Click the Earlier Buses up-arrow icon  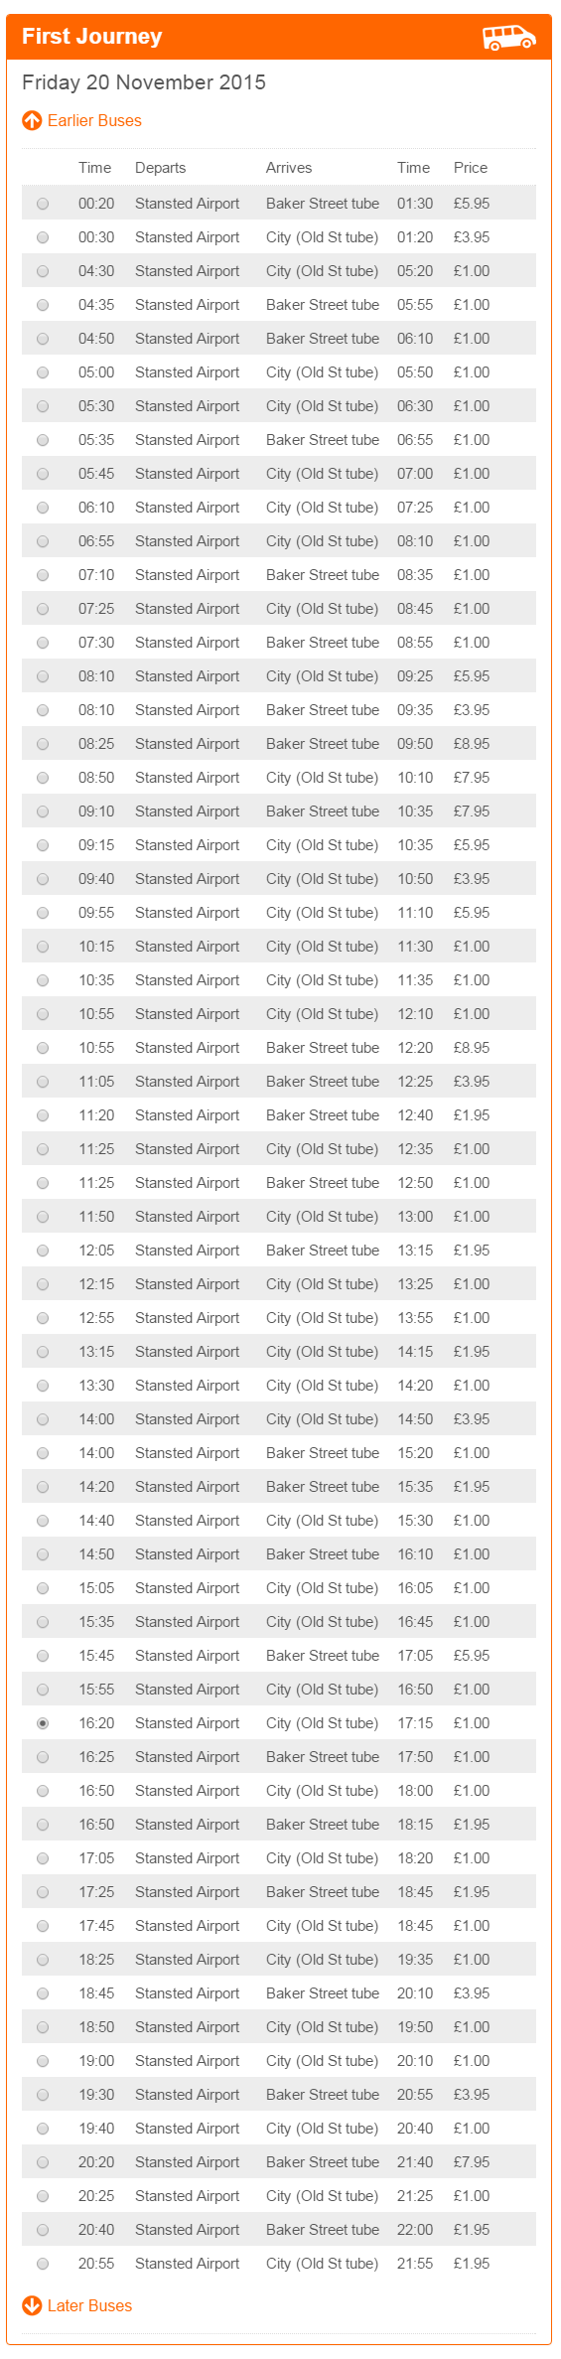(x=32, y=121)
